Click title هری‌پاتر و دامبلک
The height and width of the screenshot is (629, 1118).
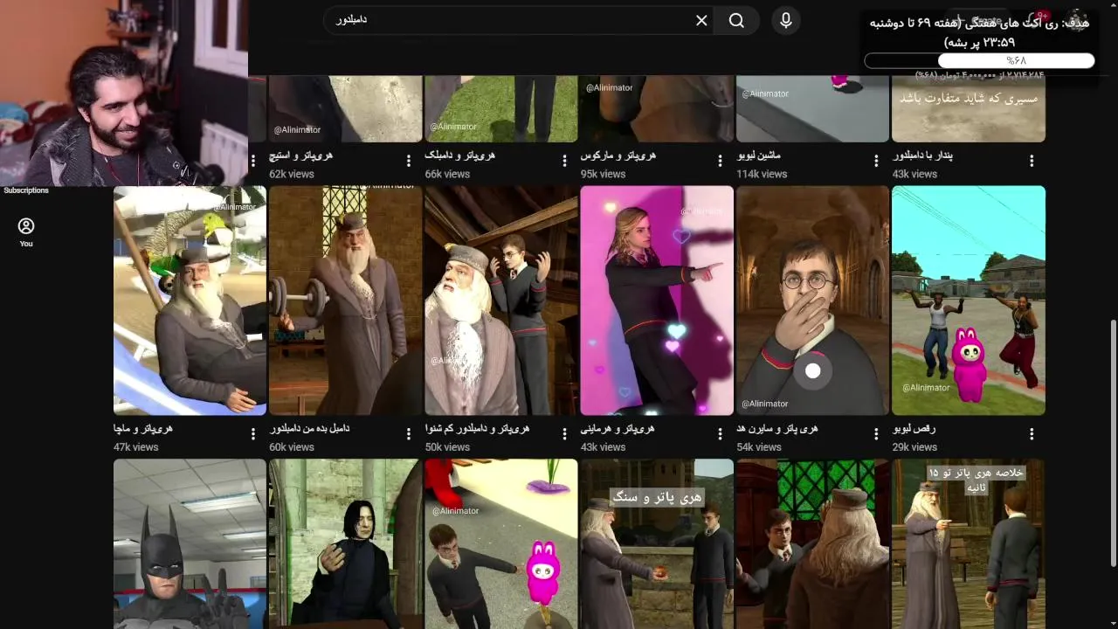click(459, 156)
